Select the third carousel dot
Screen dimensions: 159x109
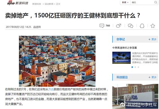click(138, 67)
